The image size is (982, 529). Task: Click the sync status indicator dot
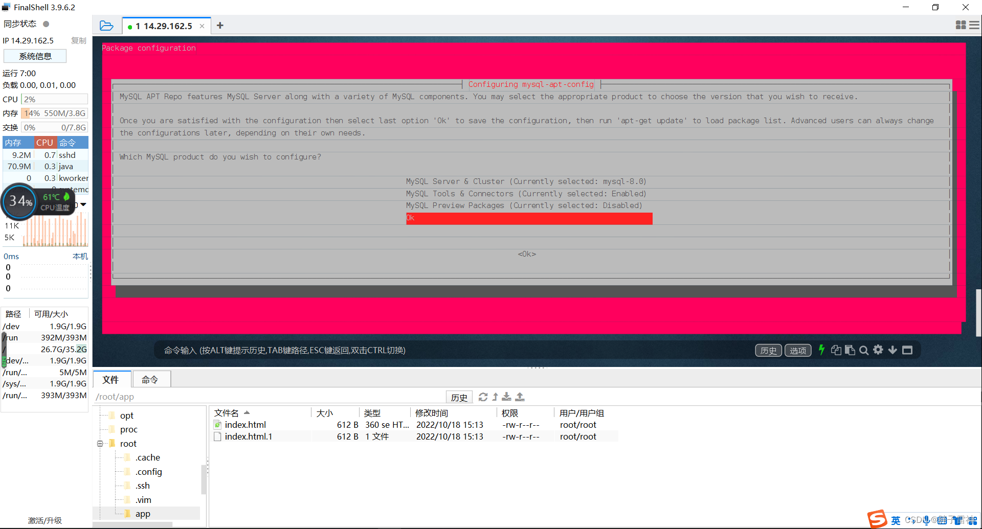coord(46,24)
